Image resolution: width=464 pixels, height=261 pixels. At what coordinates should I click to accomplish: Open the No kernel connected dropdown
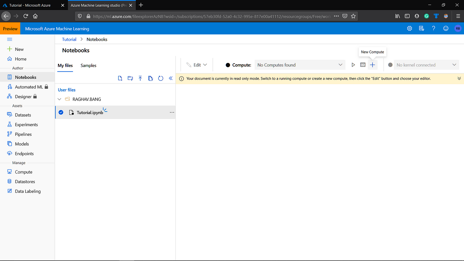tap(427, 65)
